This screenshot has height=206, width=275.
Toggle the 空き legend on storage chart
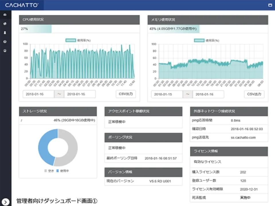[x=49, y=171]
